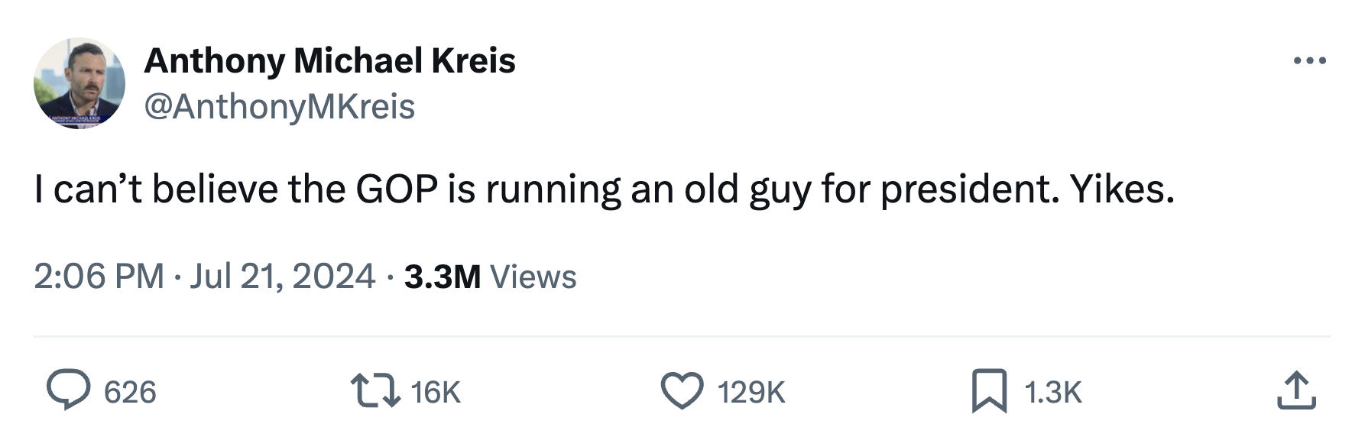The image size is (1365, 437).
Task: Repost the tweet using the retweet icon
Action: point(374,391)
